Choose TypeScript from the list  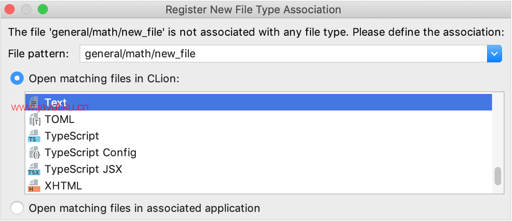pyautogui.click(x=72, y=136)
